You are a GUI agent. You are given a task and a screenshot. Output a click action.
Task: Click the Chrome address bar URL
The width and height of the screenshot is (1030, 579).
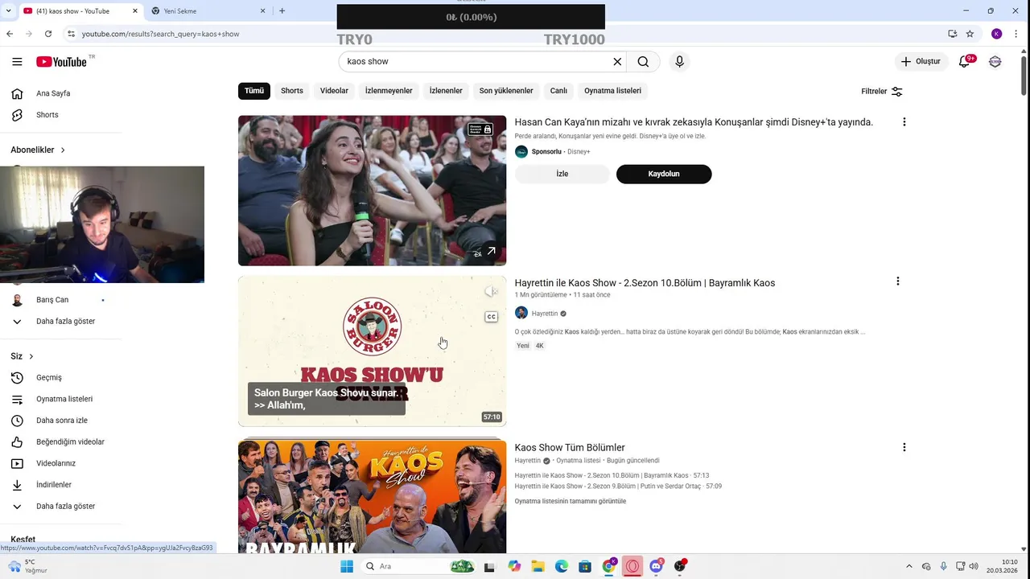[x=160, y=34]
